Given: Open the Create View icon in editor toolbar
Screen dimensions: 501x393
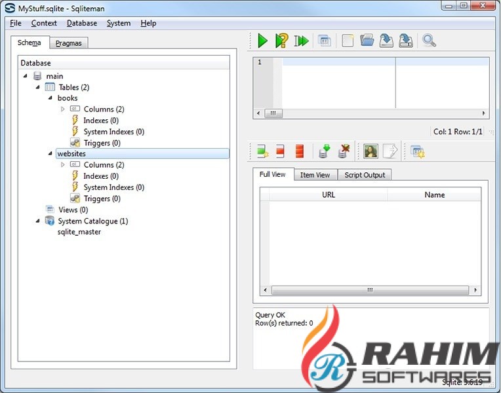Looking at the screenshot, I should 325,41.
